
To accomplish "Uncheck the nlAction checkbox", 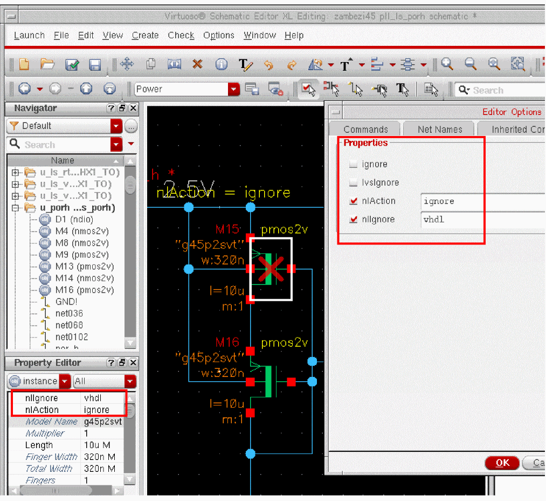I will (354, 201).
